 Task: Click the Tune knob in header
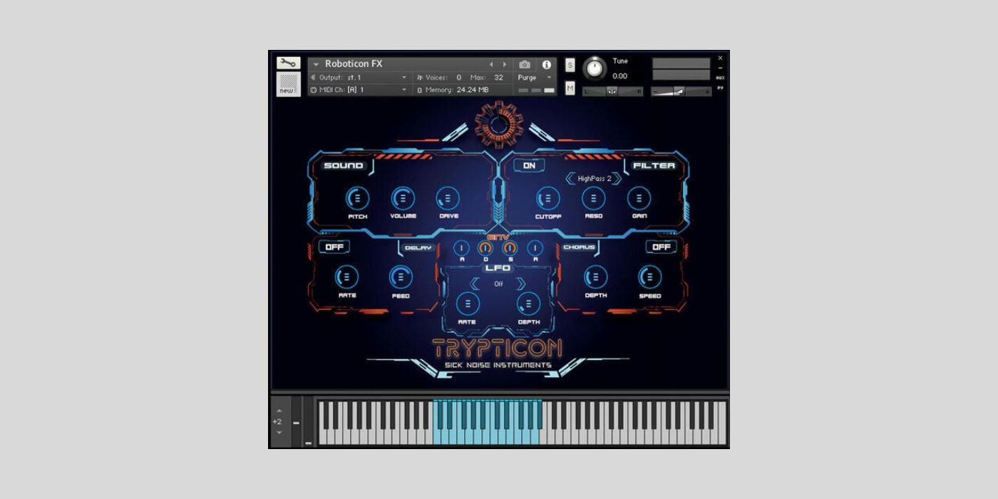point(594,68)
